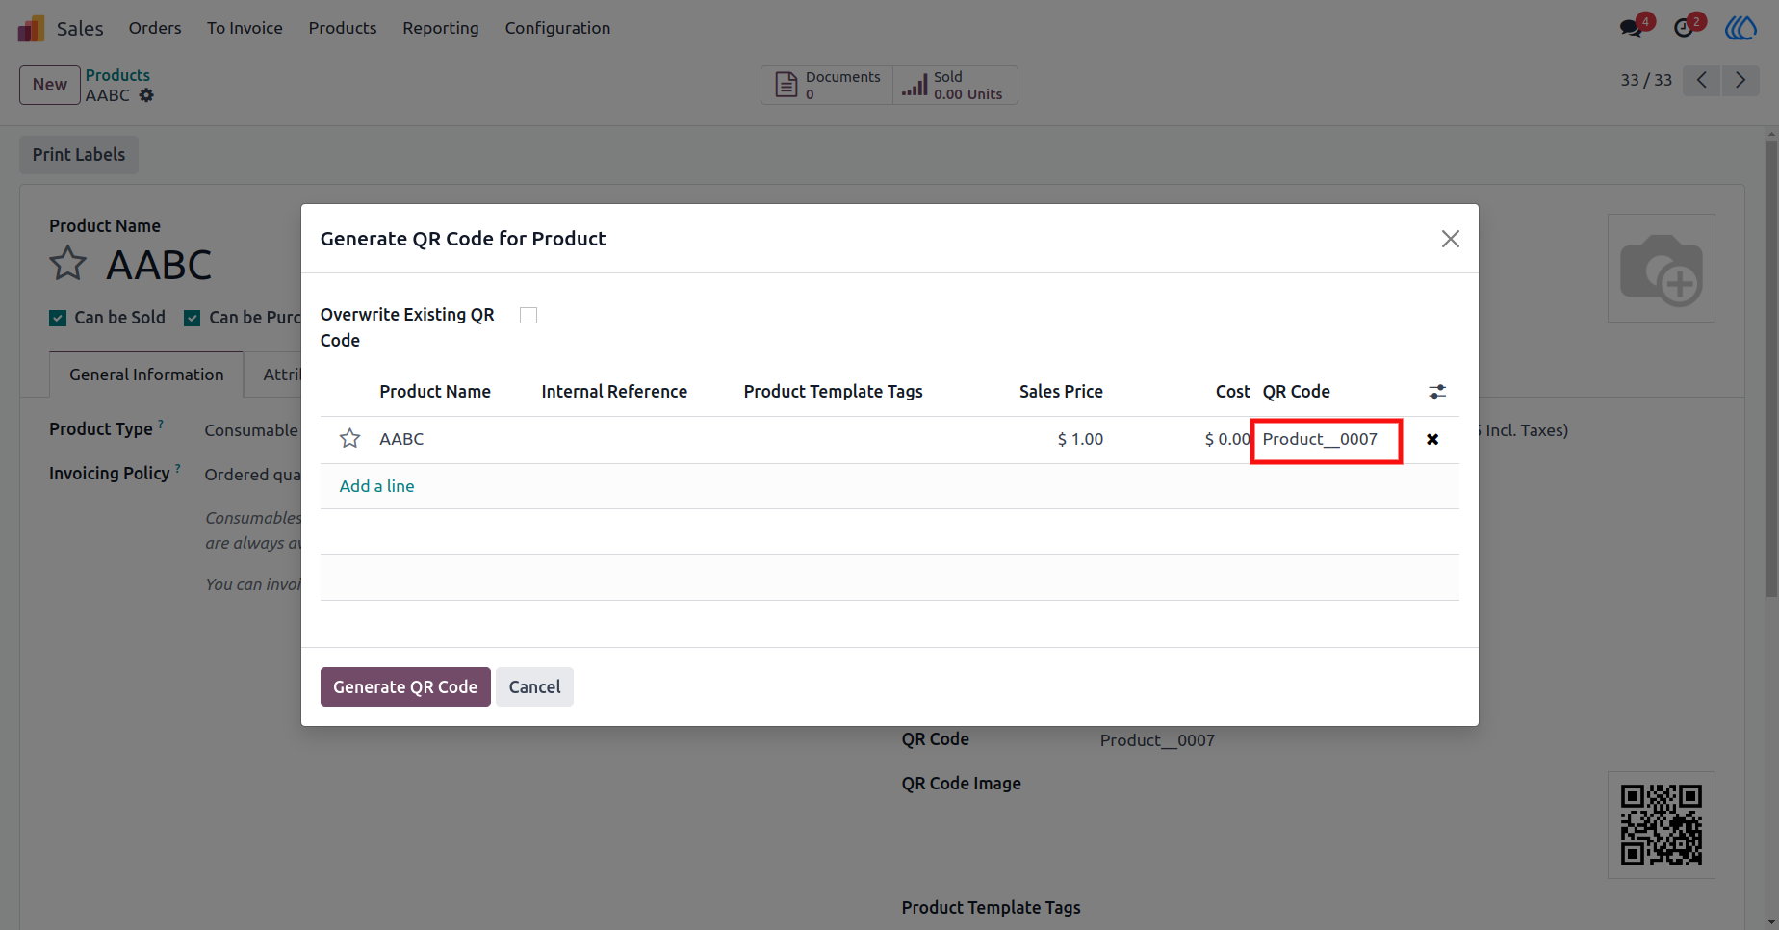Viewport: 1779px width, 930px height.
Task: Click the New button
Action: coord(50,85)
